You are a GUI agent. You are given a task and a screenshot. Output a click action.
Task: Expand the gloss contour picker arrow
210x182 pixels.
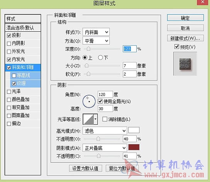[x=95, y=119]
